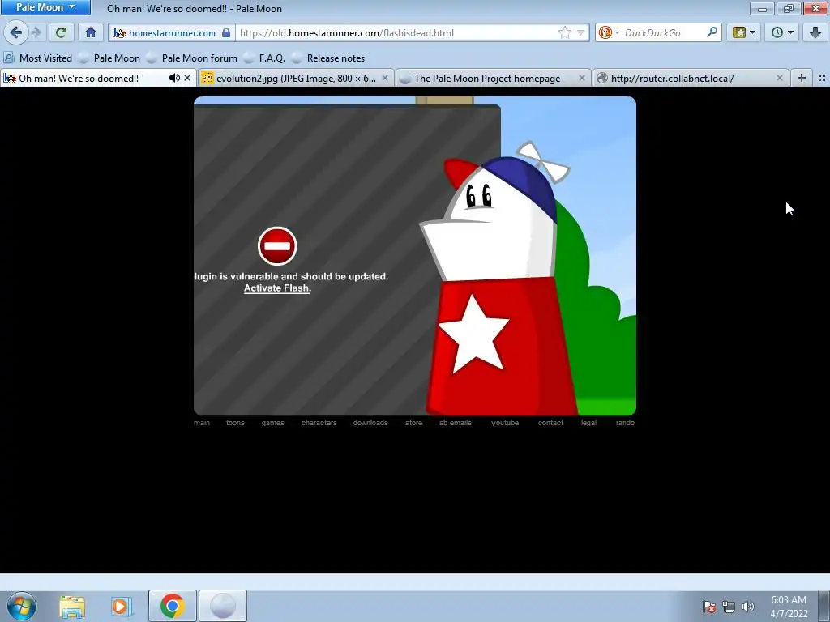The width and height of the screenshot is (830, 622).
Task: Open the F.A.Q. bookmark
Action: (265, 58)
